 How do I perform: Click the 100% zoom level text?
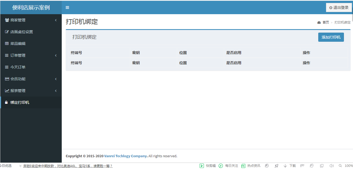click(348, 166)
